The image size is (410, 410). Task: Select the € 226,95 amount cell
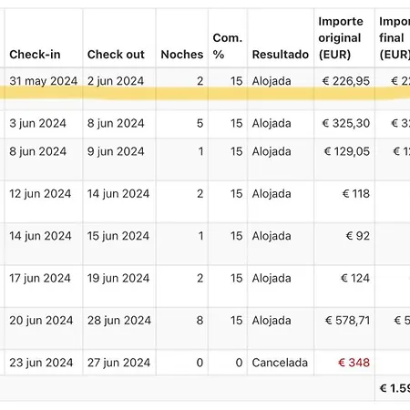coord(346,81)
